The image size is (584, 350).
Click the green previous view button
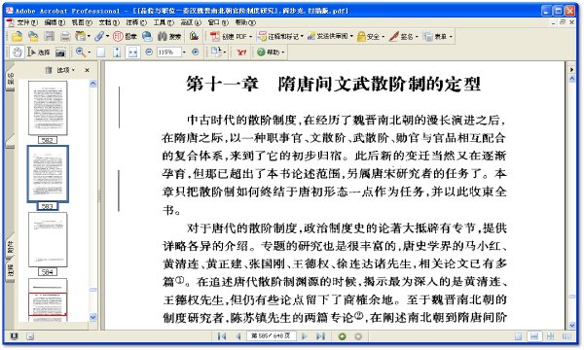(342, 336)
